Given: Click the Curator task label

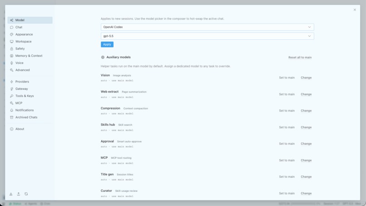Looking at the screenshot, I should click(x=106, y=191).
